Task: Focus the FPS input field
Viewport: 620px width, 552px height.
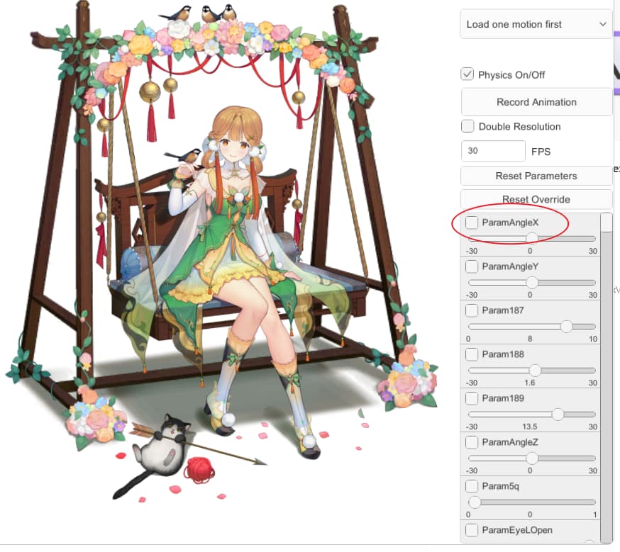Action: 493,151
